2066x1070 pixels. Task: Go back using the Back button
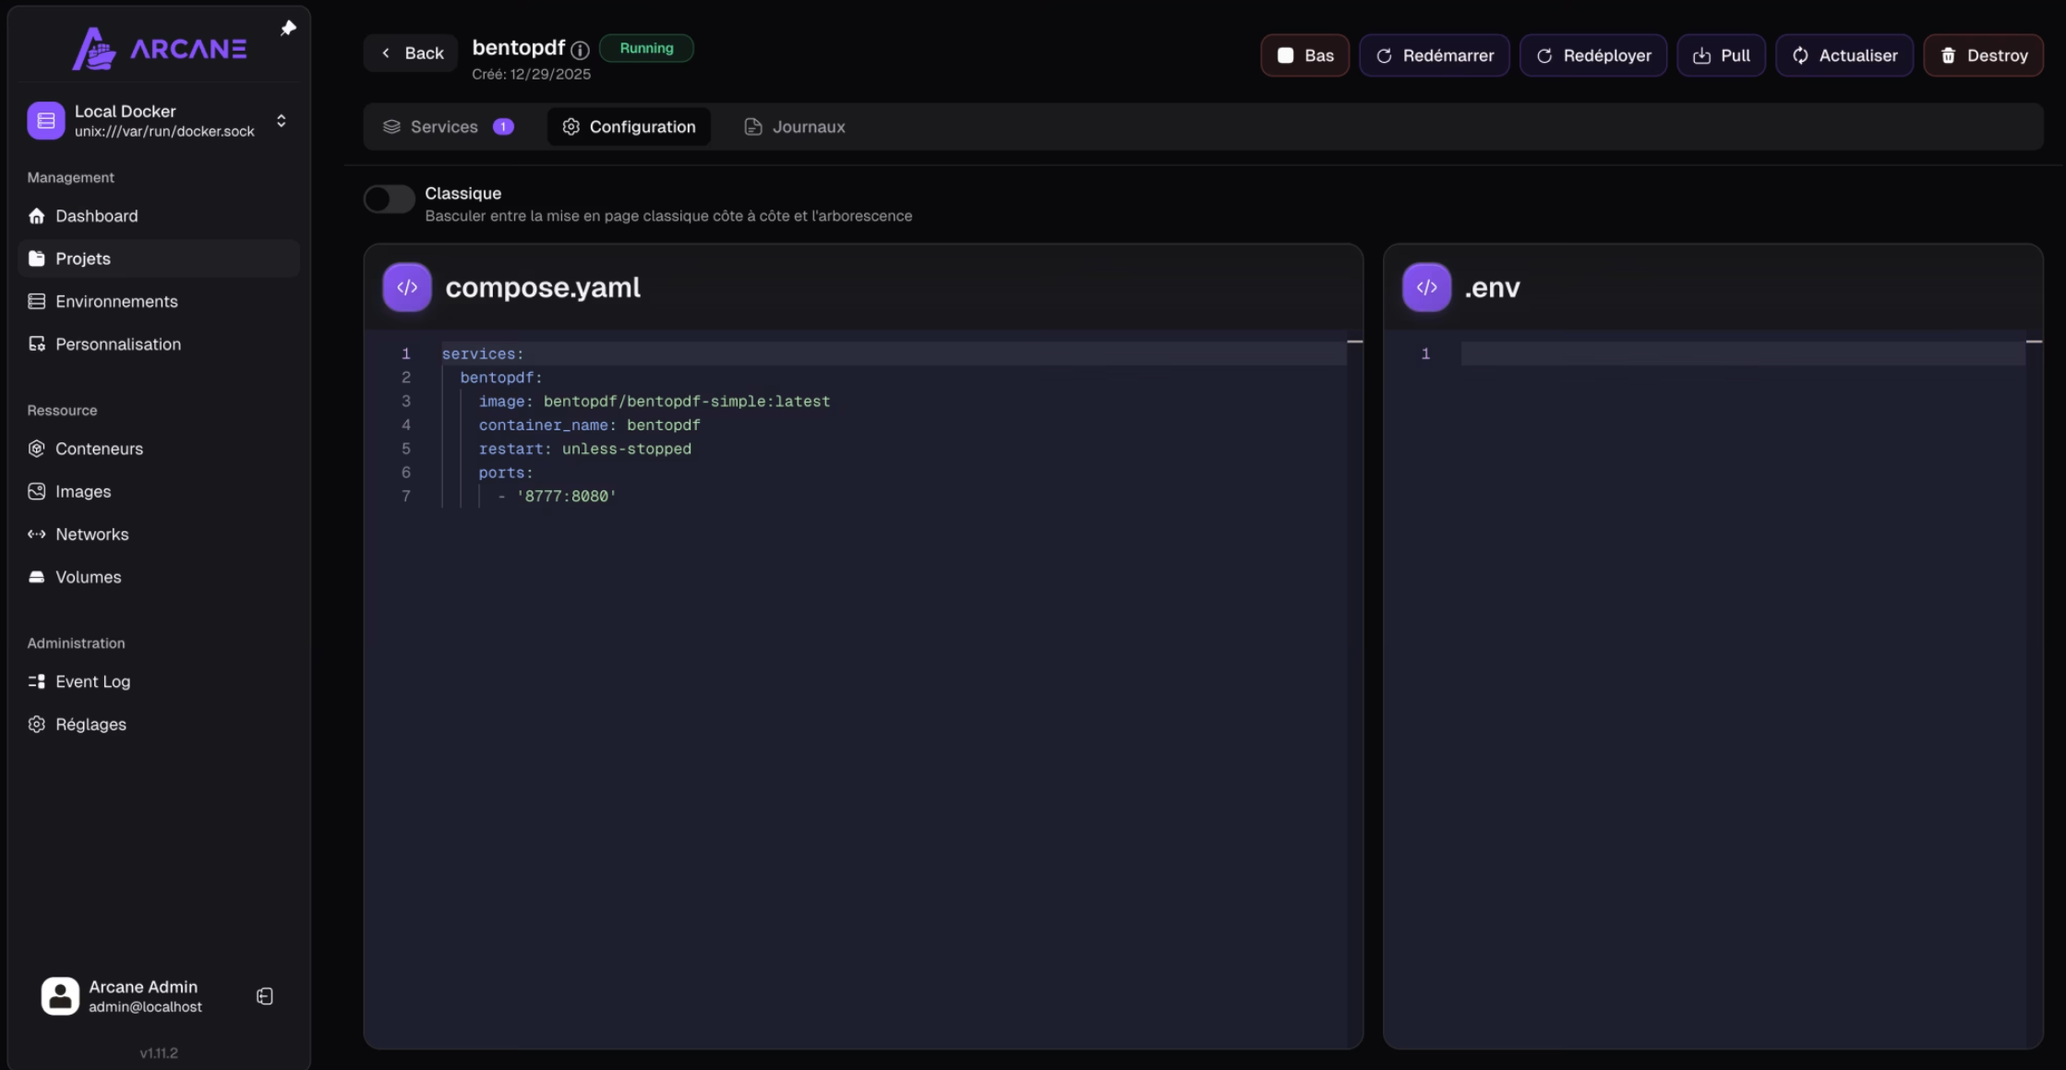coord(412,54)
